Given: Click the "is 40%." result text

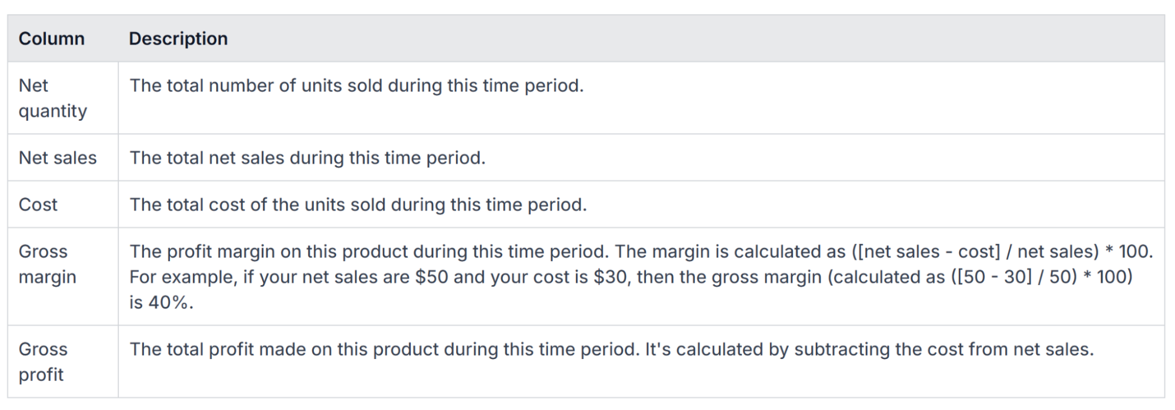Looking at the screenshot, I should pyautogui.click(x=161, y=303).
